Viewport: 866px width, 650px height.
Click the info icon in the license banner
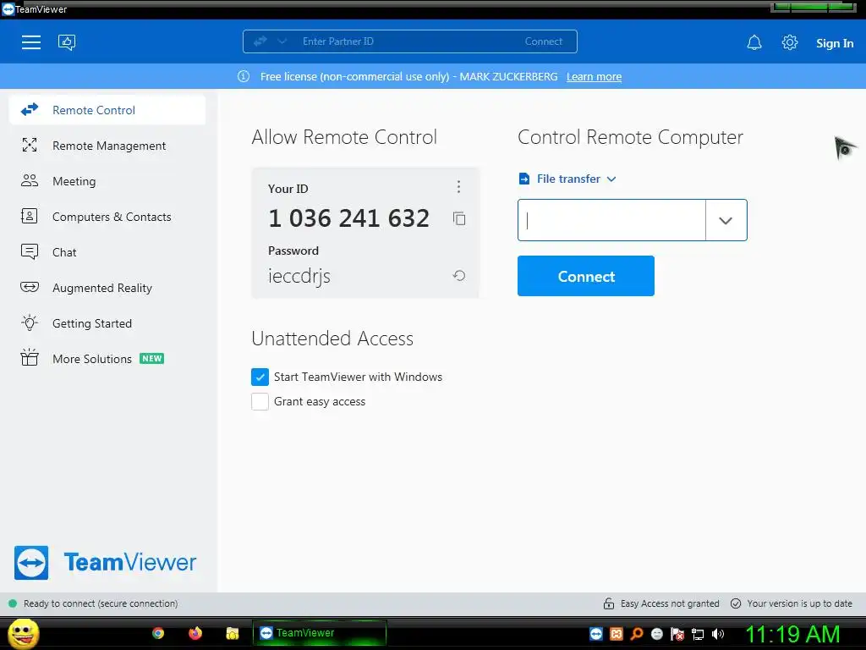click(x=244, y=76)
